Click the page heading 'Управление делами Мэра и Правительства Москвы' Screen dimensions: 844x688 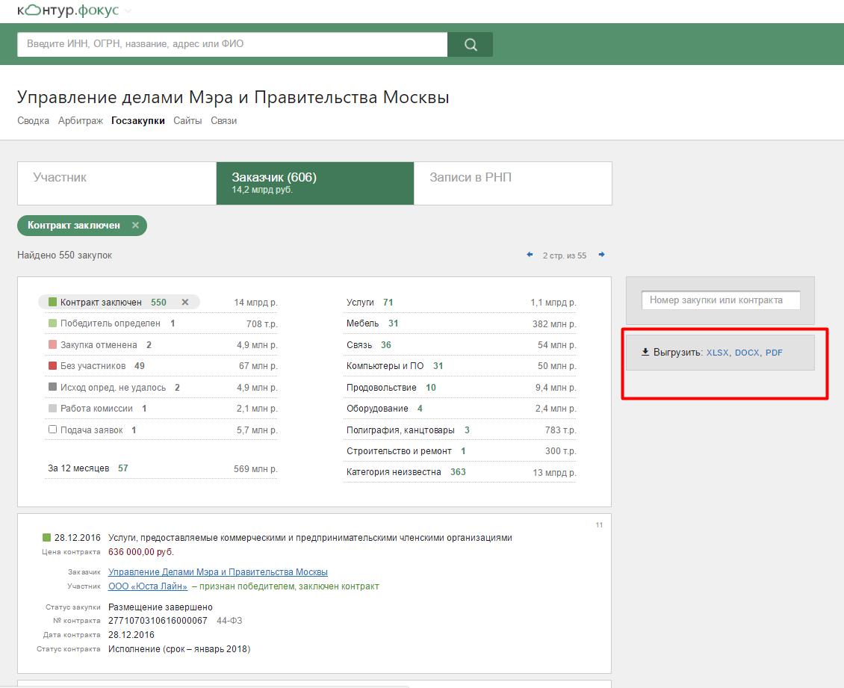[x=233, y=97]
